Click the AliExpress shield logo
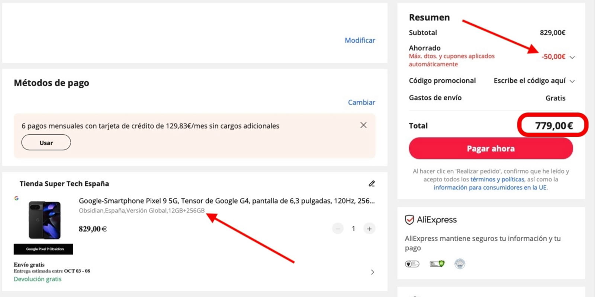This screenshot has width=595, height=297. coord(409,220)
